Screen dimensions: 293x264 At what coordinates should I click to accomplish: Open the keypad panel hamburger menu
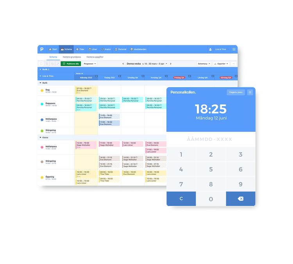pyautogui.click(x=250, y=92)
